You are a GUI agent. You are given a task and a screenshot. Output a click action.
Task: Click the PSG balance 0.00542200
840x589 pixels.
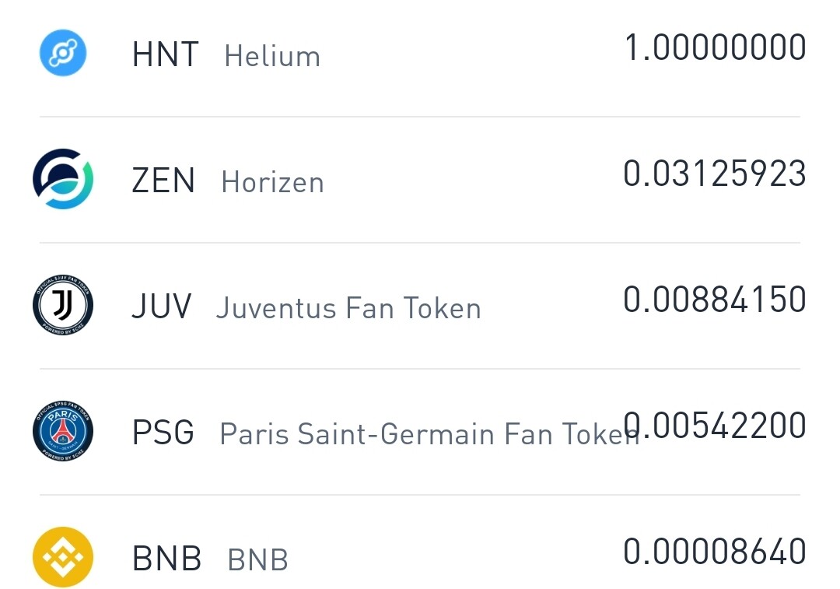click(715, 425)
